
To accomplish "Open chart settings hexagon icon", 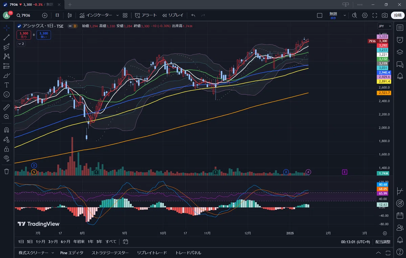I will 365,15.
